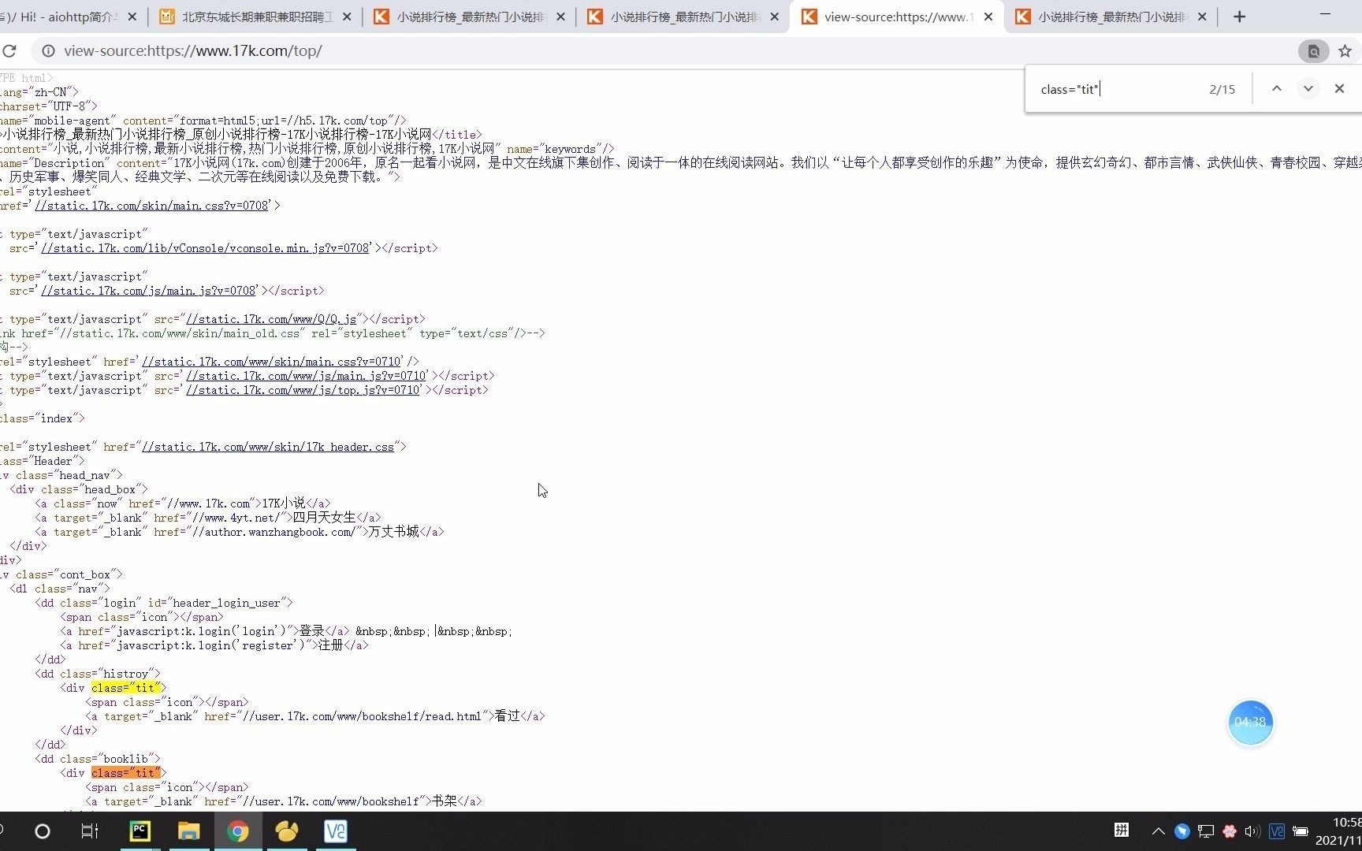Screen dimensions: 1362x851
Task: Close the 北京东城长期兼职 tab
Action: pyautogui.click(x=346, y=17)
